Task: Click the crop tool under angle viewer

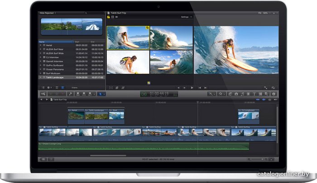Action: point(117,88)
